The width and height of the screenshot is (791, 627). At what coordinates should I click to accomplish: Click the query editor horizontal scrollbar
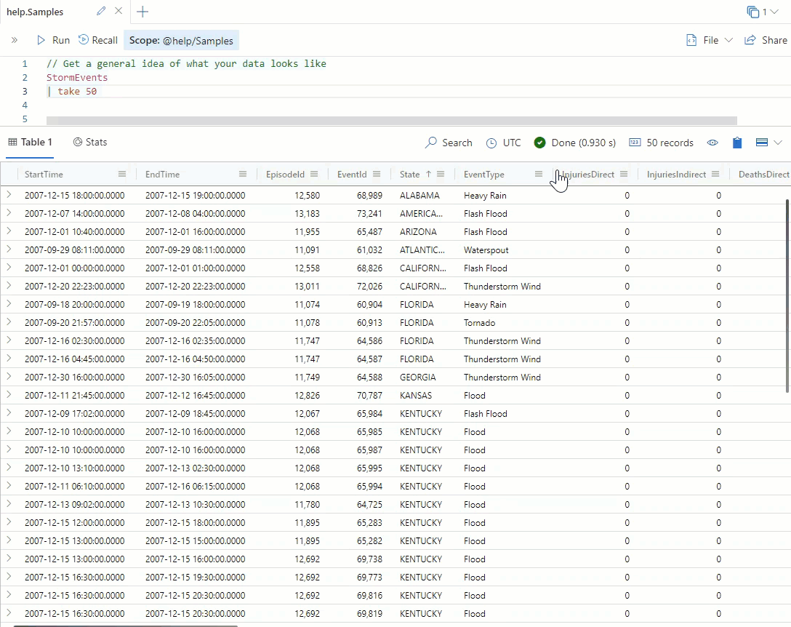click(391, 121)
